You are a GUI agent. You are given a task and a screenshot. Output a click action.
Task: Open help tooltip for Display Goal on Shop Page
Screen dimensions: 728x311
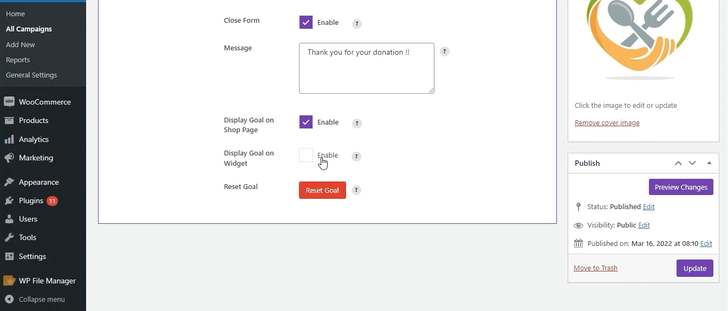357,124
